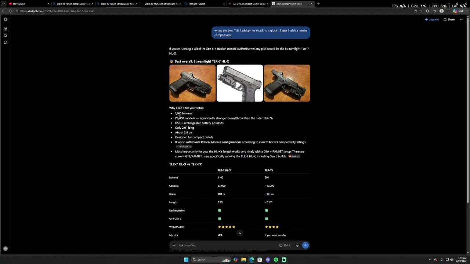Open the middle pistol light product image
470x264 pixels.
pos(240,83)
